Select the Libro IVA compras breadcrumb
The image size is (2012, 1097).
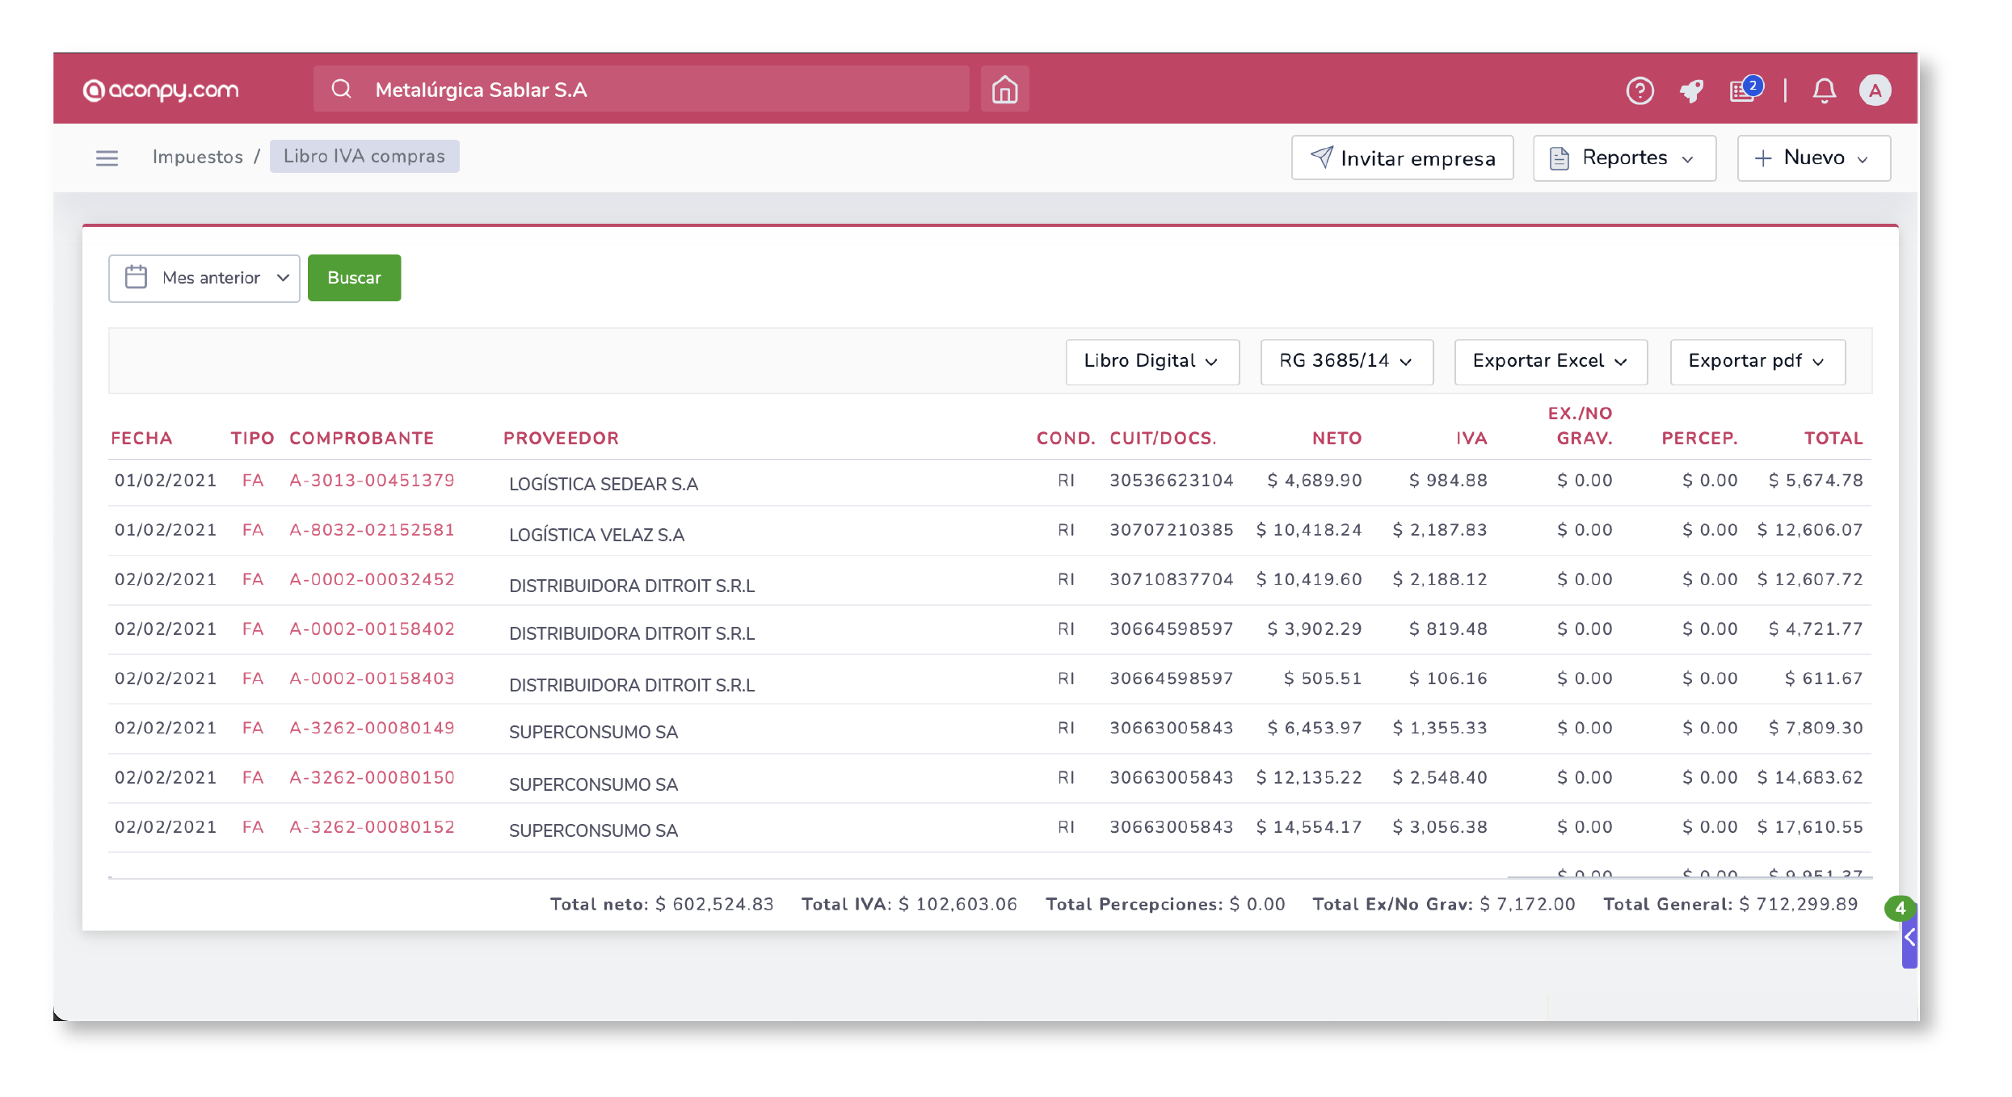(x=364, y=156)
